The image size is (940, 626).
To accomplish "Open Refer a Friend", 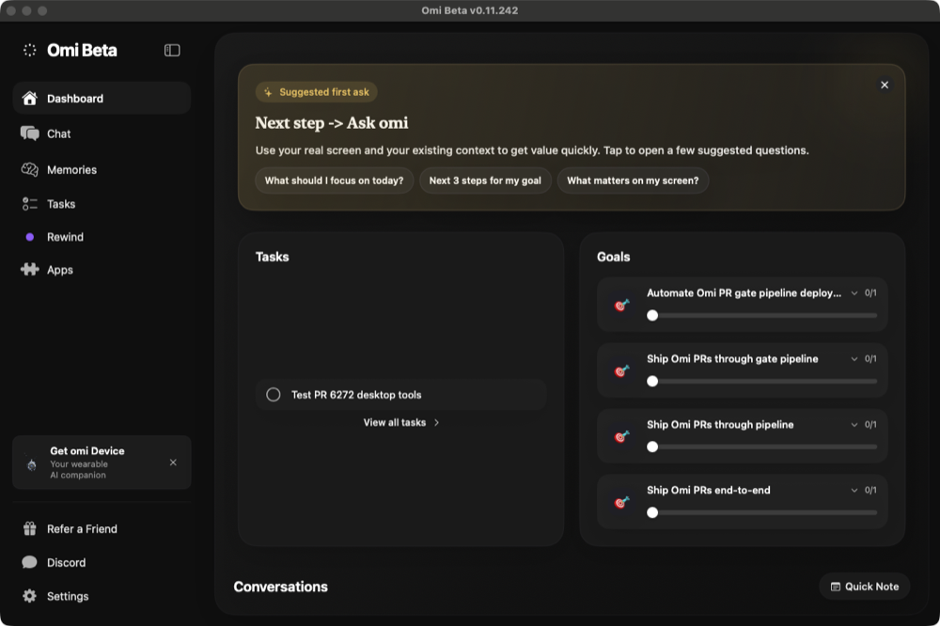I will (x=102, y=529).
